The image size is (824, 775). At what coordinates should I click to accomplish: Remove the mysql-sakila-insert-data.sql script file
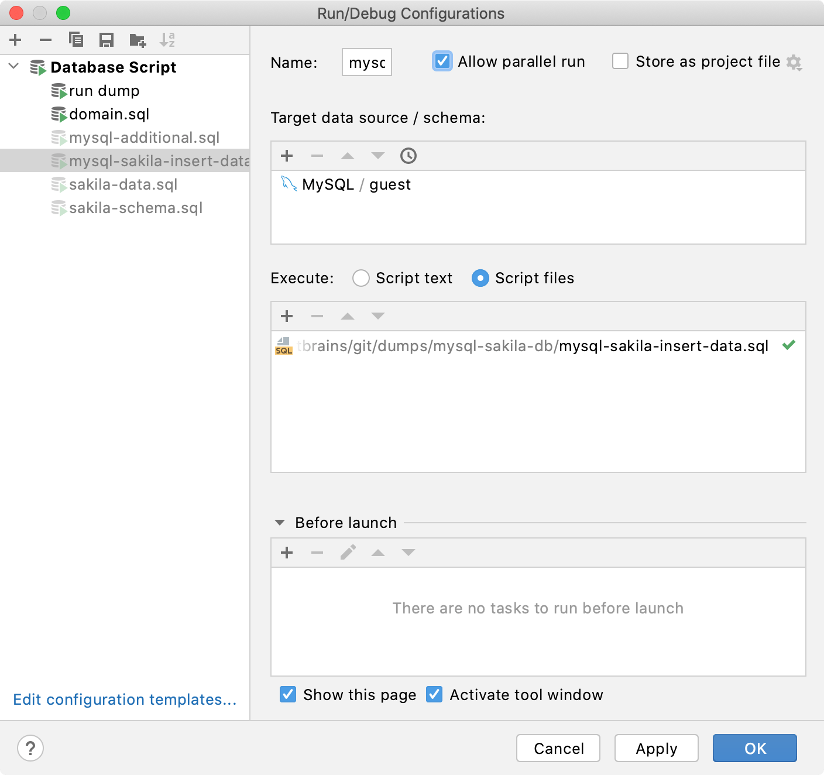pos(317,316)
